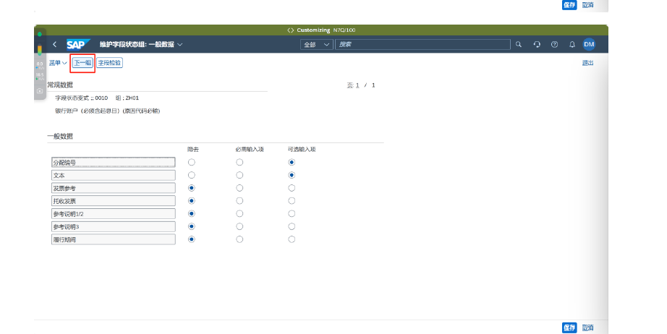Screen dimensions: 667x334
Task: Focus the 搜索 input field
Action: click(x=422, y=45)
